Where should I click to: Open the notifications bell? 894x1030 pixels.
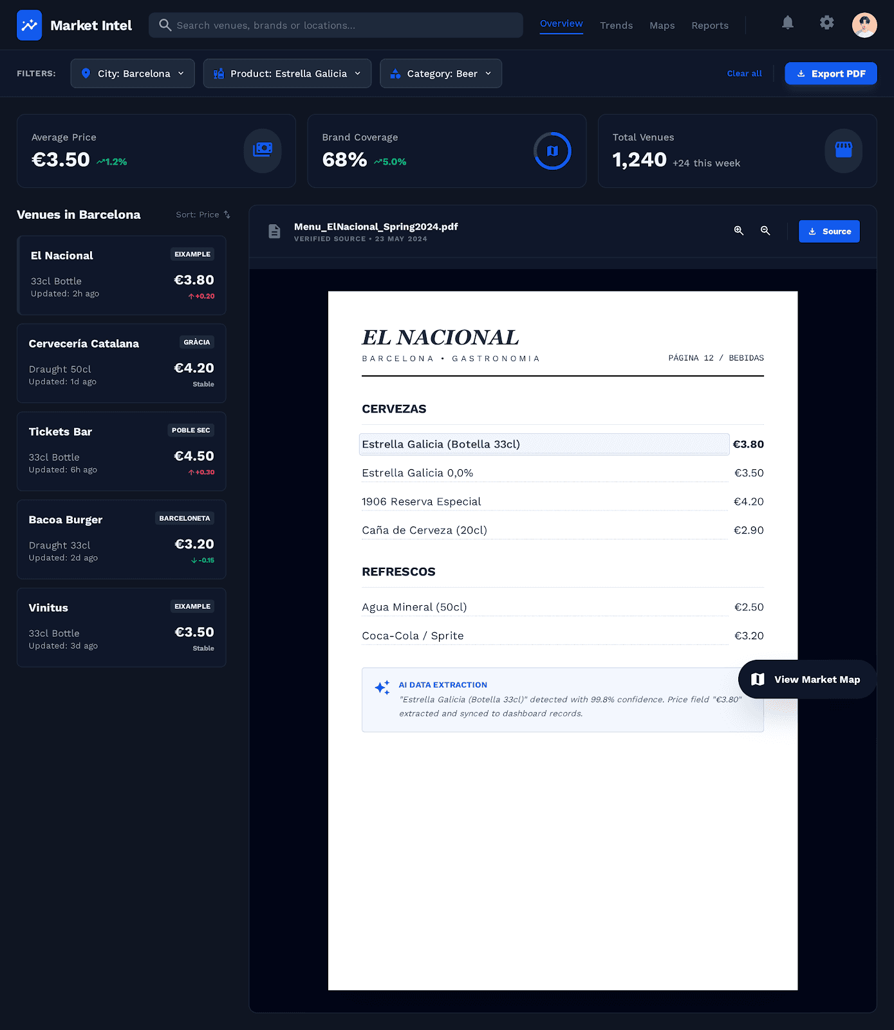coord(787,23)
